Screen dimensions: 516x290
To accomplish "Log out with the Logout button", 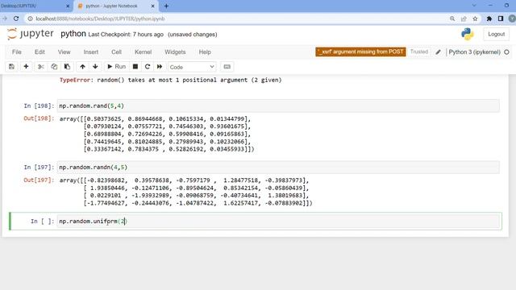I will pyautogui.click(x=497, y=34).
